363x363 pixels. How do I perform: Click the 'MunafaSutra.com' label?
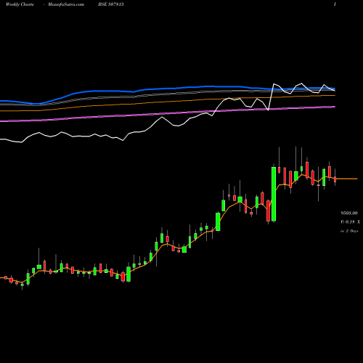66,4
